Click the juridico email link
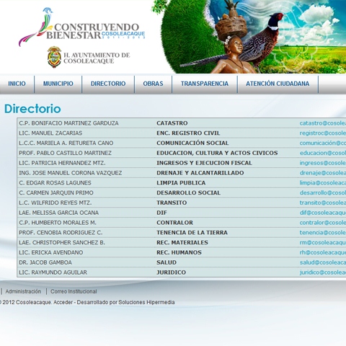Viewport: 346px width, 346px height. pos(323,272)
